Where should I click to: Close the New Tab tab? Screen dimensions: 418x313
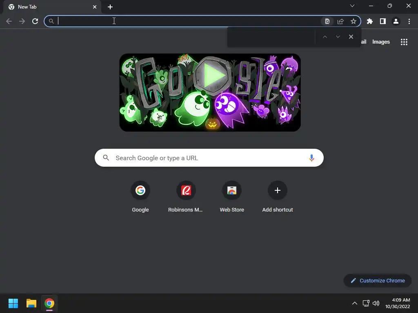pos(95,7)
